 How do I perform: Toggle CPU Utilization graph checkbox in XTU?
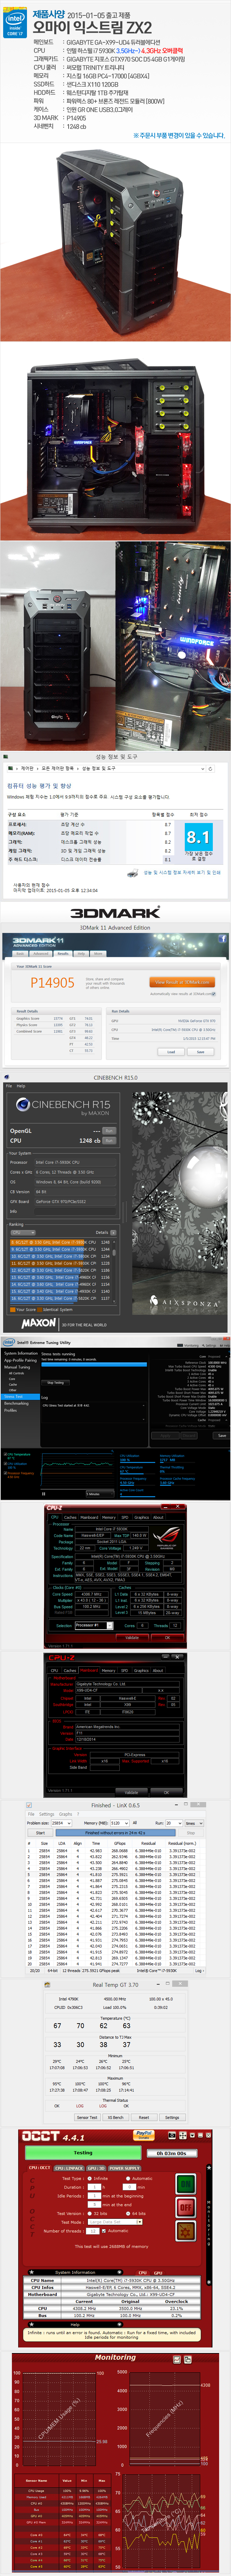point(5,1464)
